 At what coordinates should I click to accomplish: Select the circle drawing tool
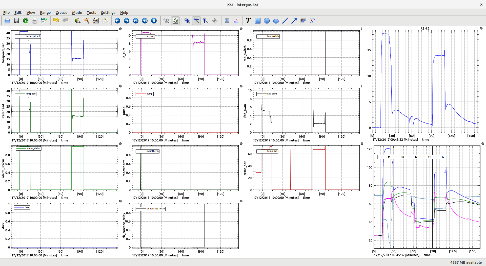(267, 21)
